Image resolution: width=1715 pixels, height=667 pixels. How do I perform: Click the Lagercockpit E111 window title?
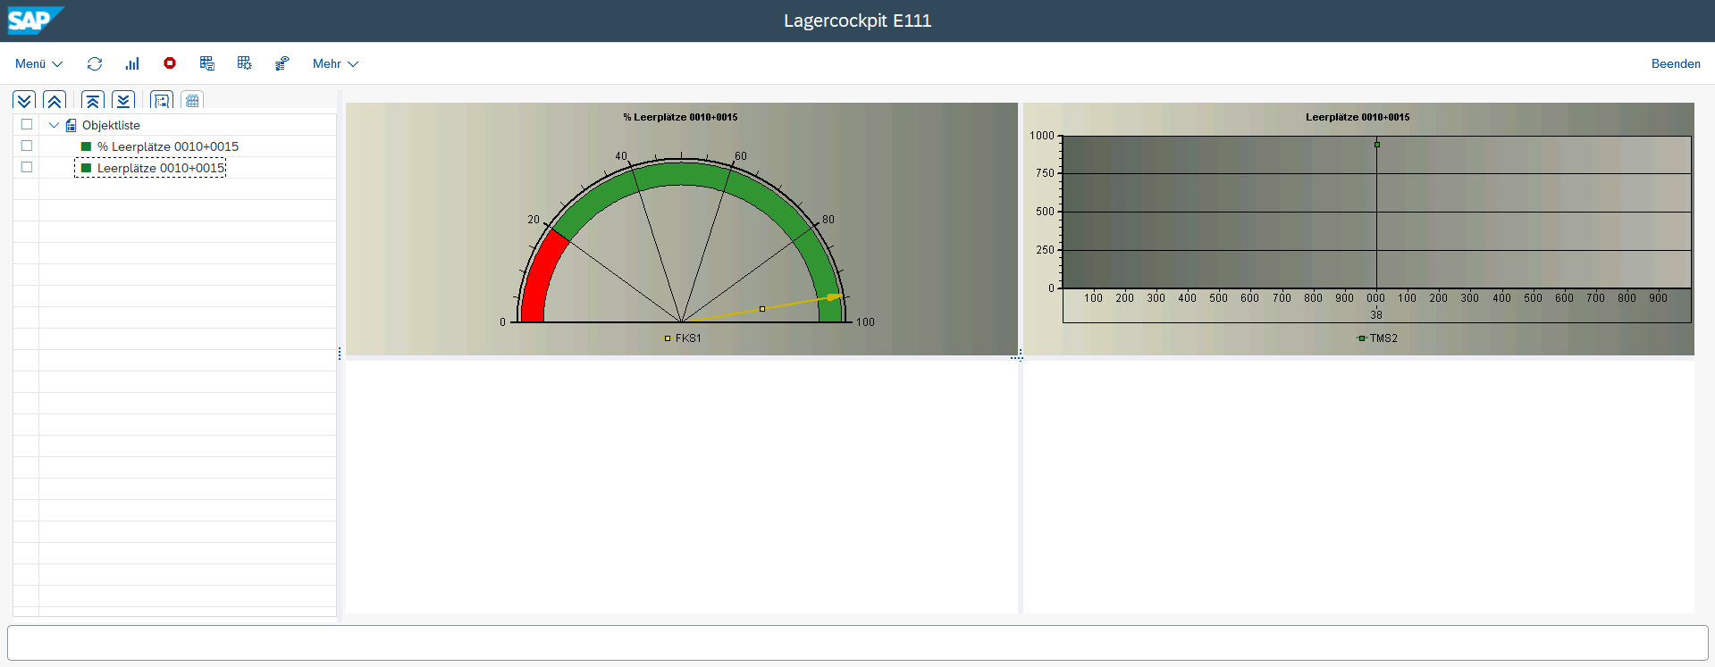click(x=857, y=21)
